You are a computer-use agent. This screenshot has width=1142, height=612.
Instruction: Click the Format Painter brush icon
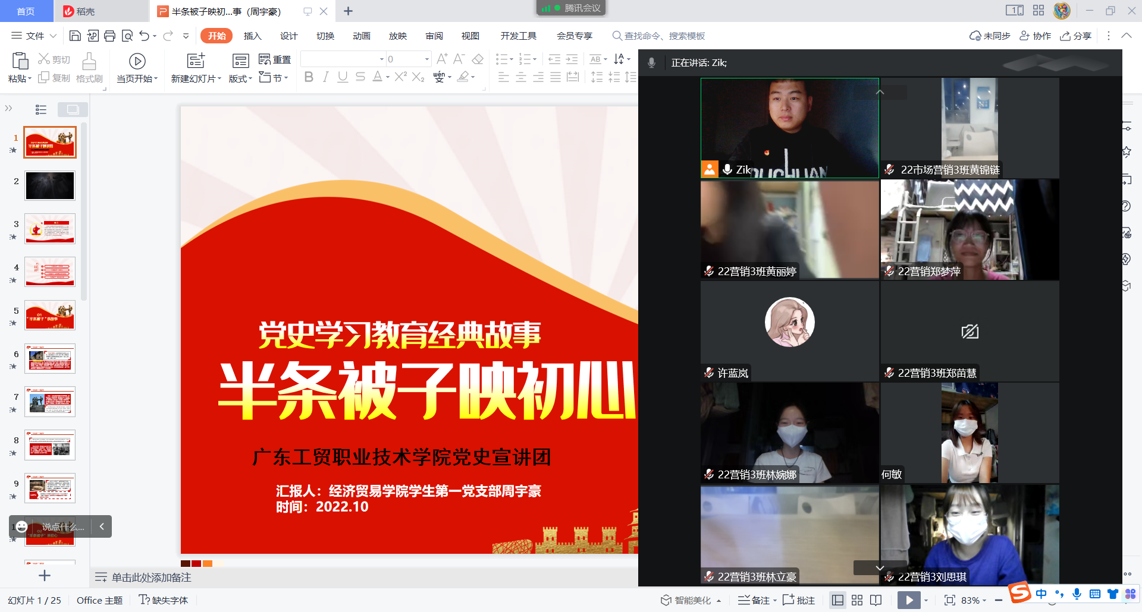pyautogui.click(x=89, y=62)
